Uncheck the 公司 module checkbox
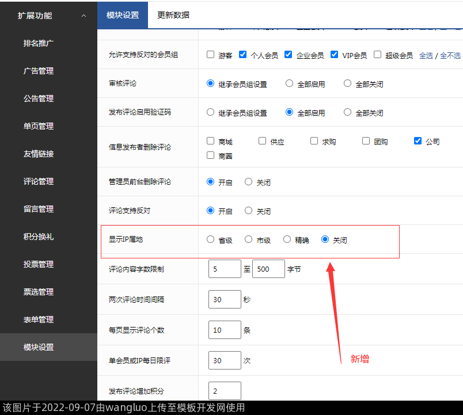The image size is (463, 415). pos(418,141)
